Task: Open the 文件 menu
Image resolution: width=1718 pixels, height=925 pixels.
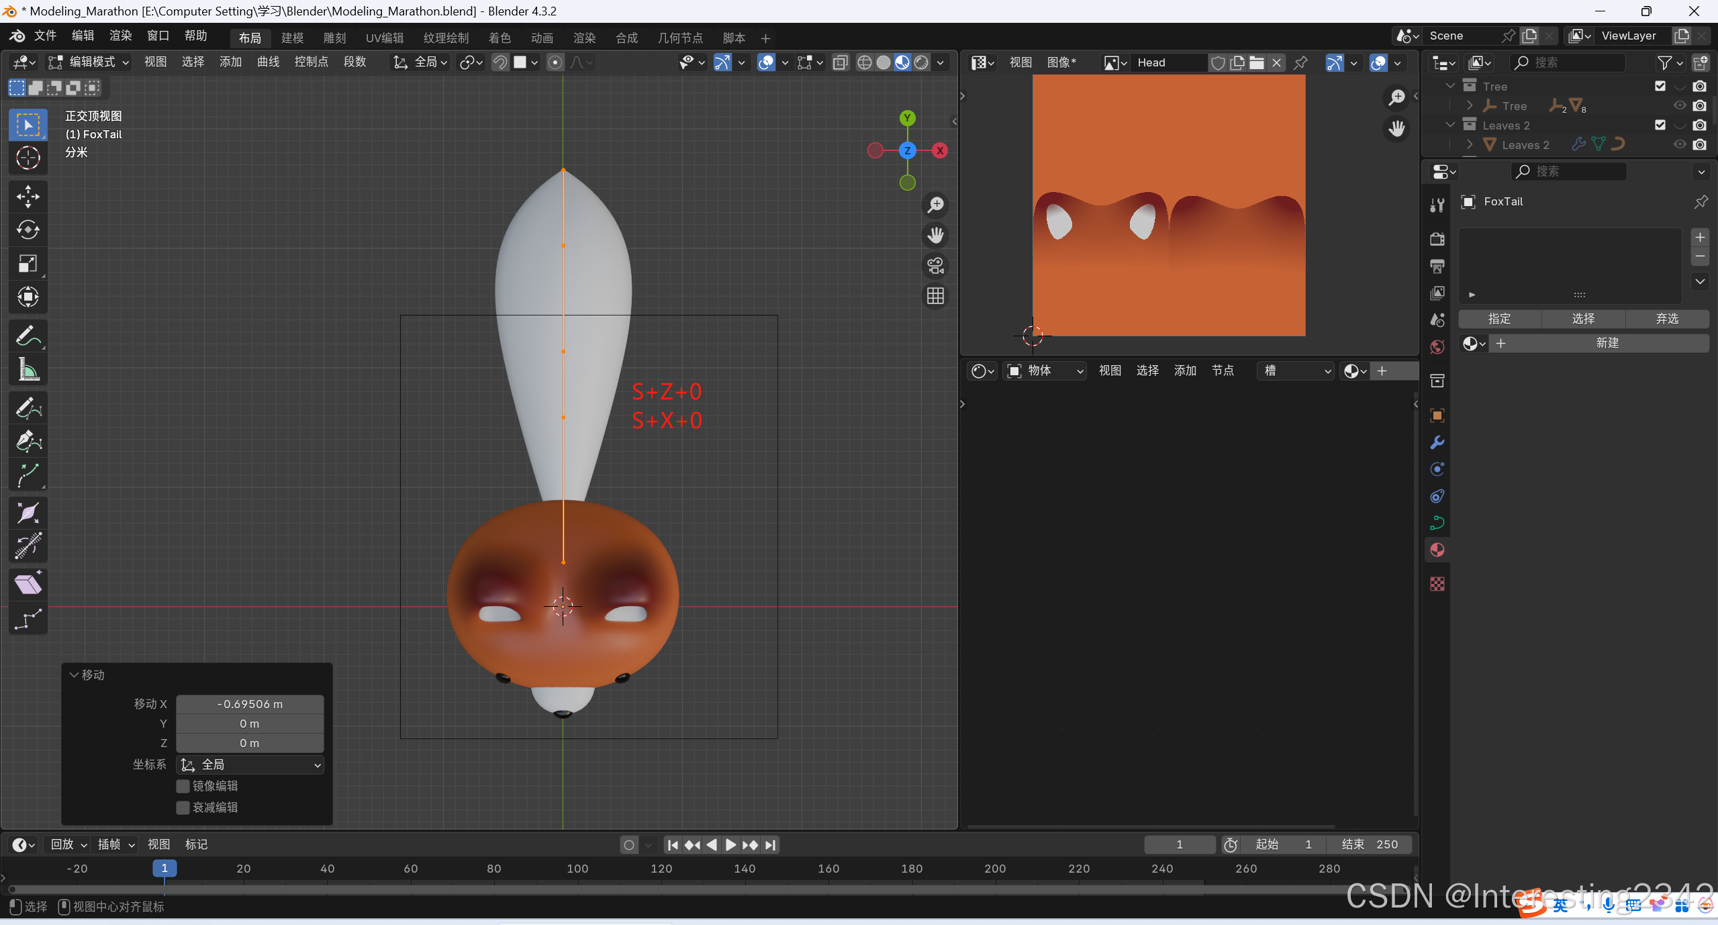Action: click(x=45, y=36)
